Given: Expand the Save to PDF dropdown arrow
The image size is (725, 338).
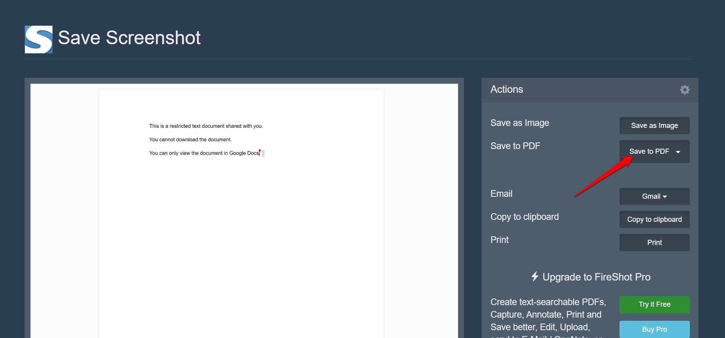Looking at the screenshot, I should coord(678,152).
